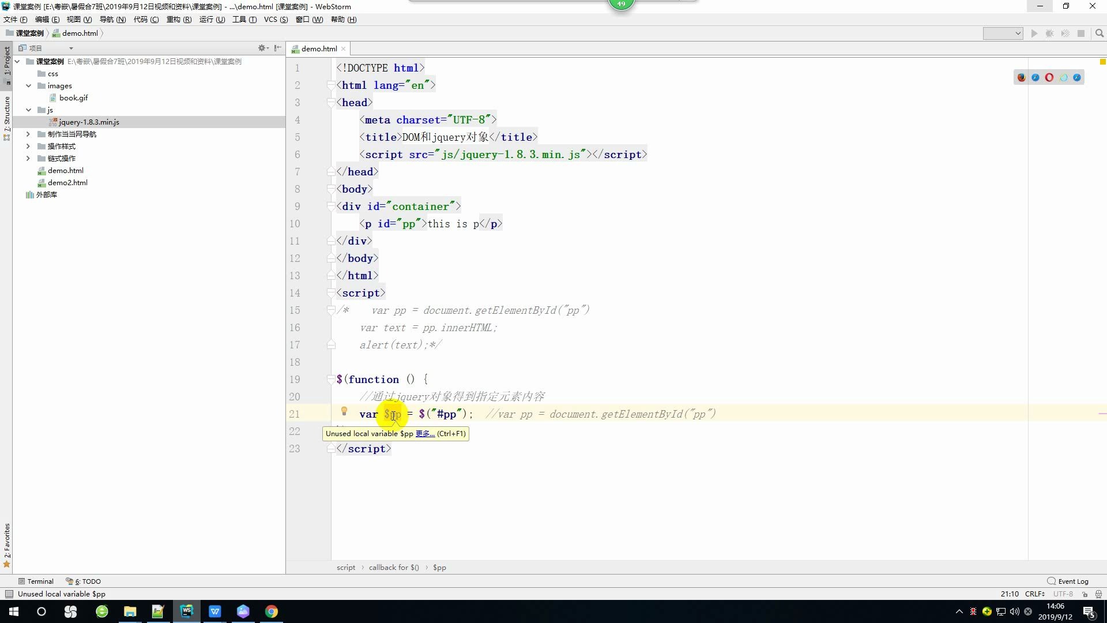Open the inspections Hector icon in status bar

pos(1098,594)
